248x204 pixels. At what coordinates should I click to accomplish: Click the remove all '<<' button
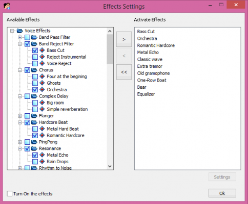pyautogui.click(x=124, y=72)
